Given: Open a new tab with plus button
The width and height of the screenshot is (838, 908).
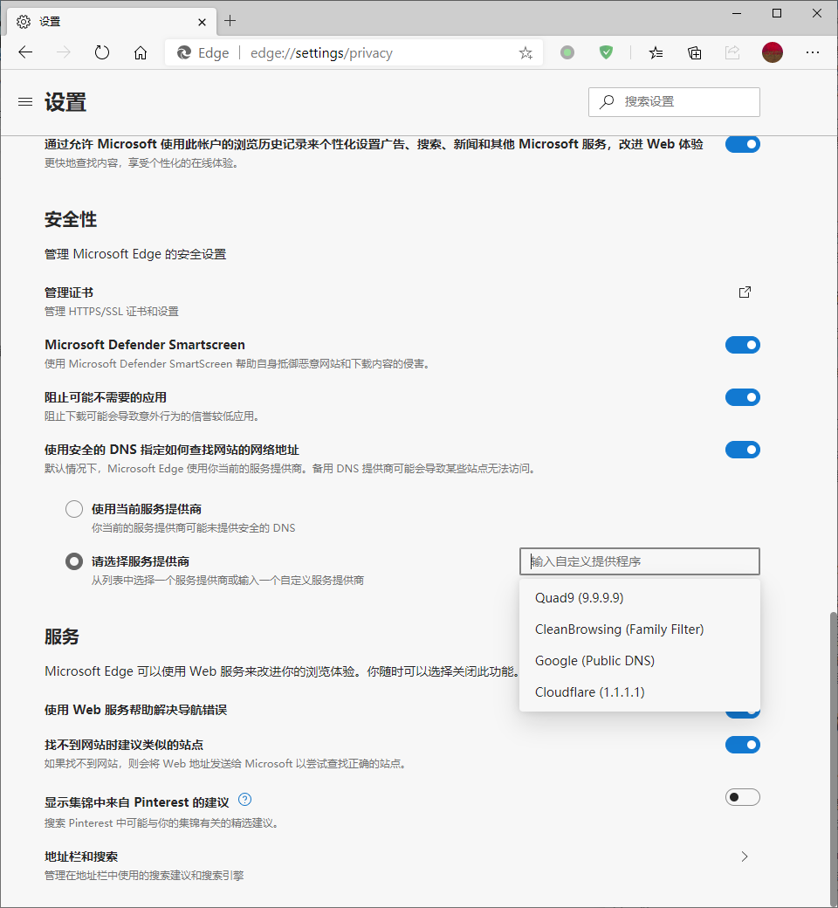Looking at the screenshot, I should click(x=230, y=21).
